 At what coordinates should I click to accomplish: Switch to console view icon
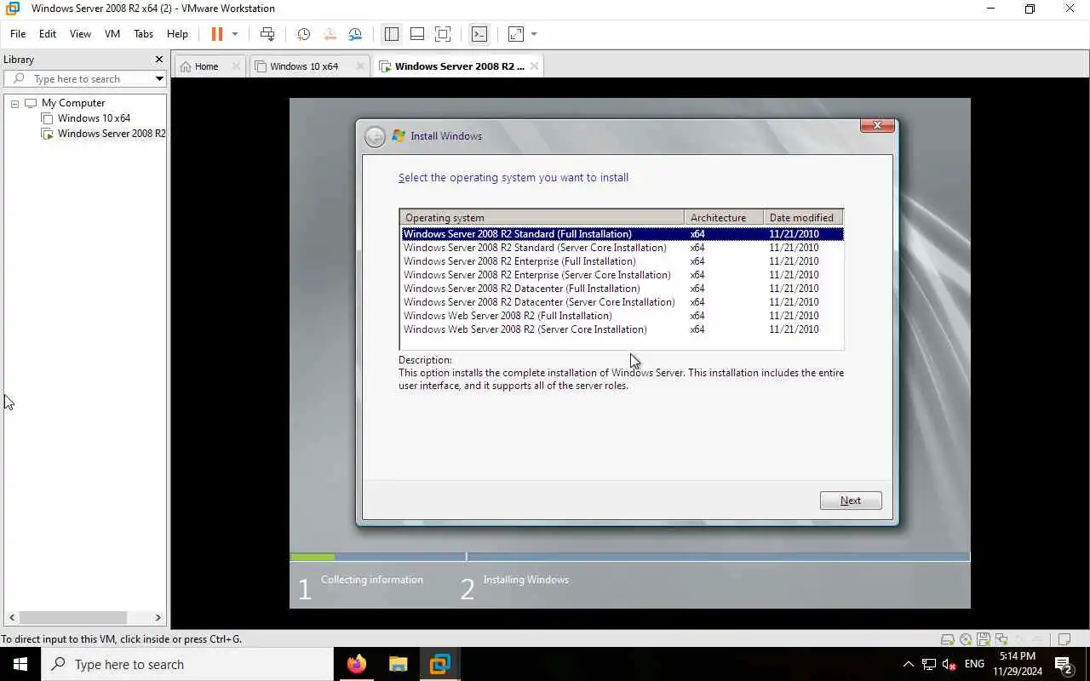point(479,34)
